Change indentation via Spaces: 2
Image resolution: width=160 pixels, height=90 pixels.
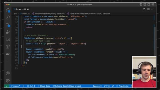(97, 86)
